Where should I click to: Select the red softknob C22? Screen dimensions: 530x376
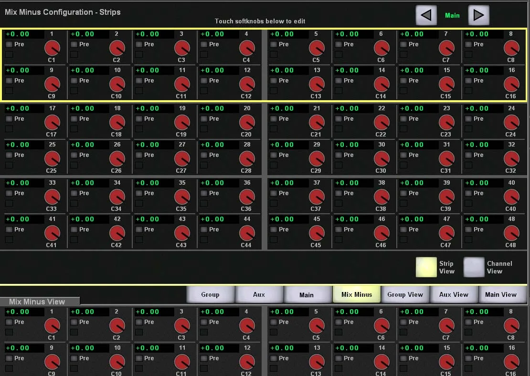pyautogui.click(x=382, y=122)
